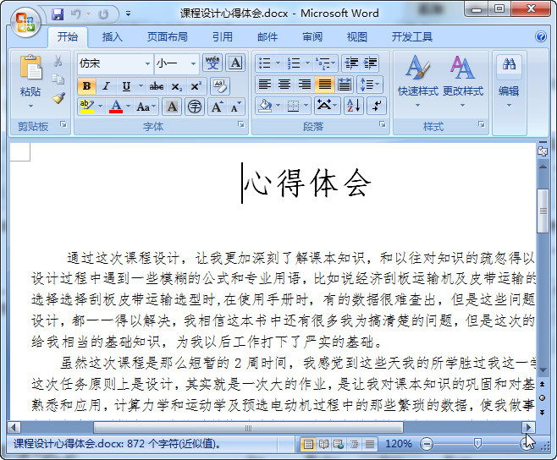Open font dialog launcher in 字体 group
This screenshot has width=557, height=460.
(x=241, y=124)
